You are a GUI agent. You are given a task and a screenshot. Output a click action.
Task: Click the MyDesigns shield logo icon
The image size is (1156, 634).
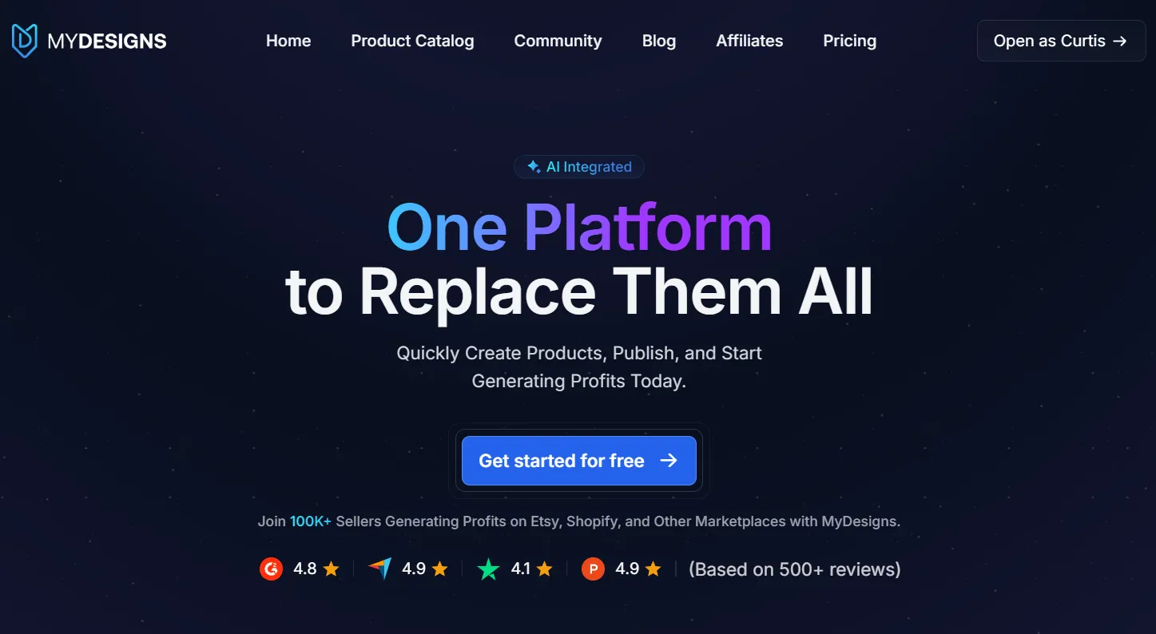[x=25, y=41]
